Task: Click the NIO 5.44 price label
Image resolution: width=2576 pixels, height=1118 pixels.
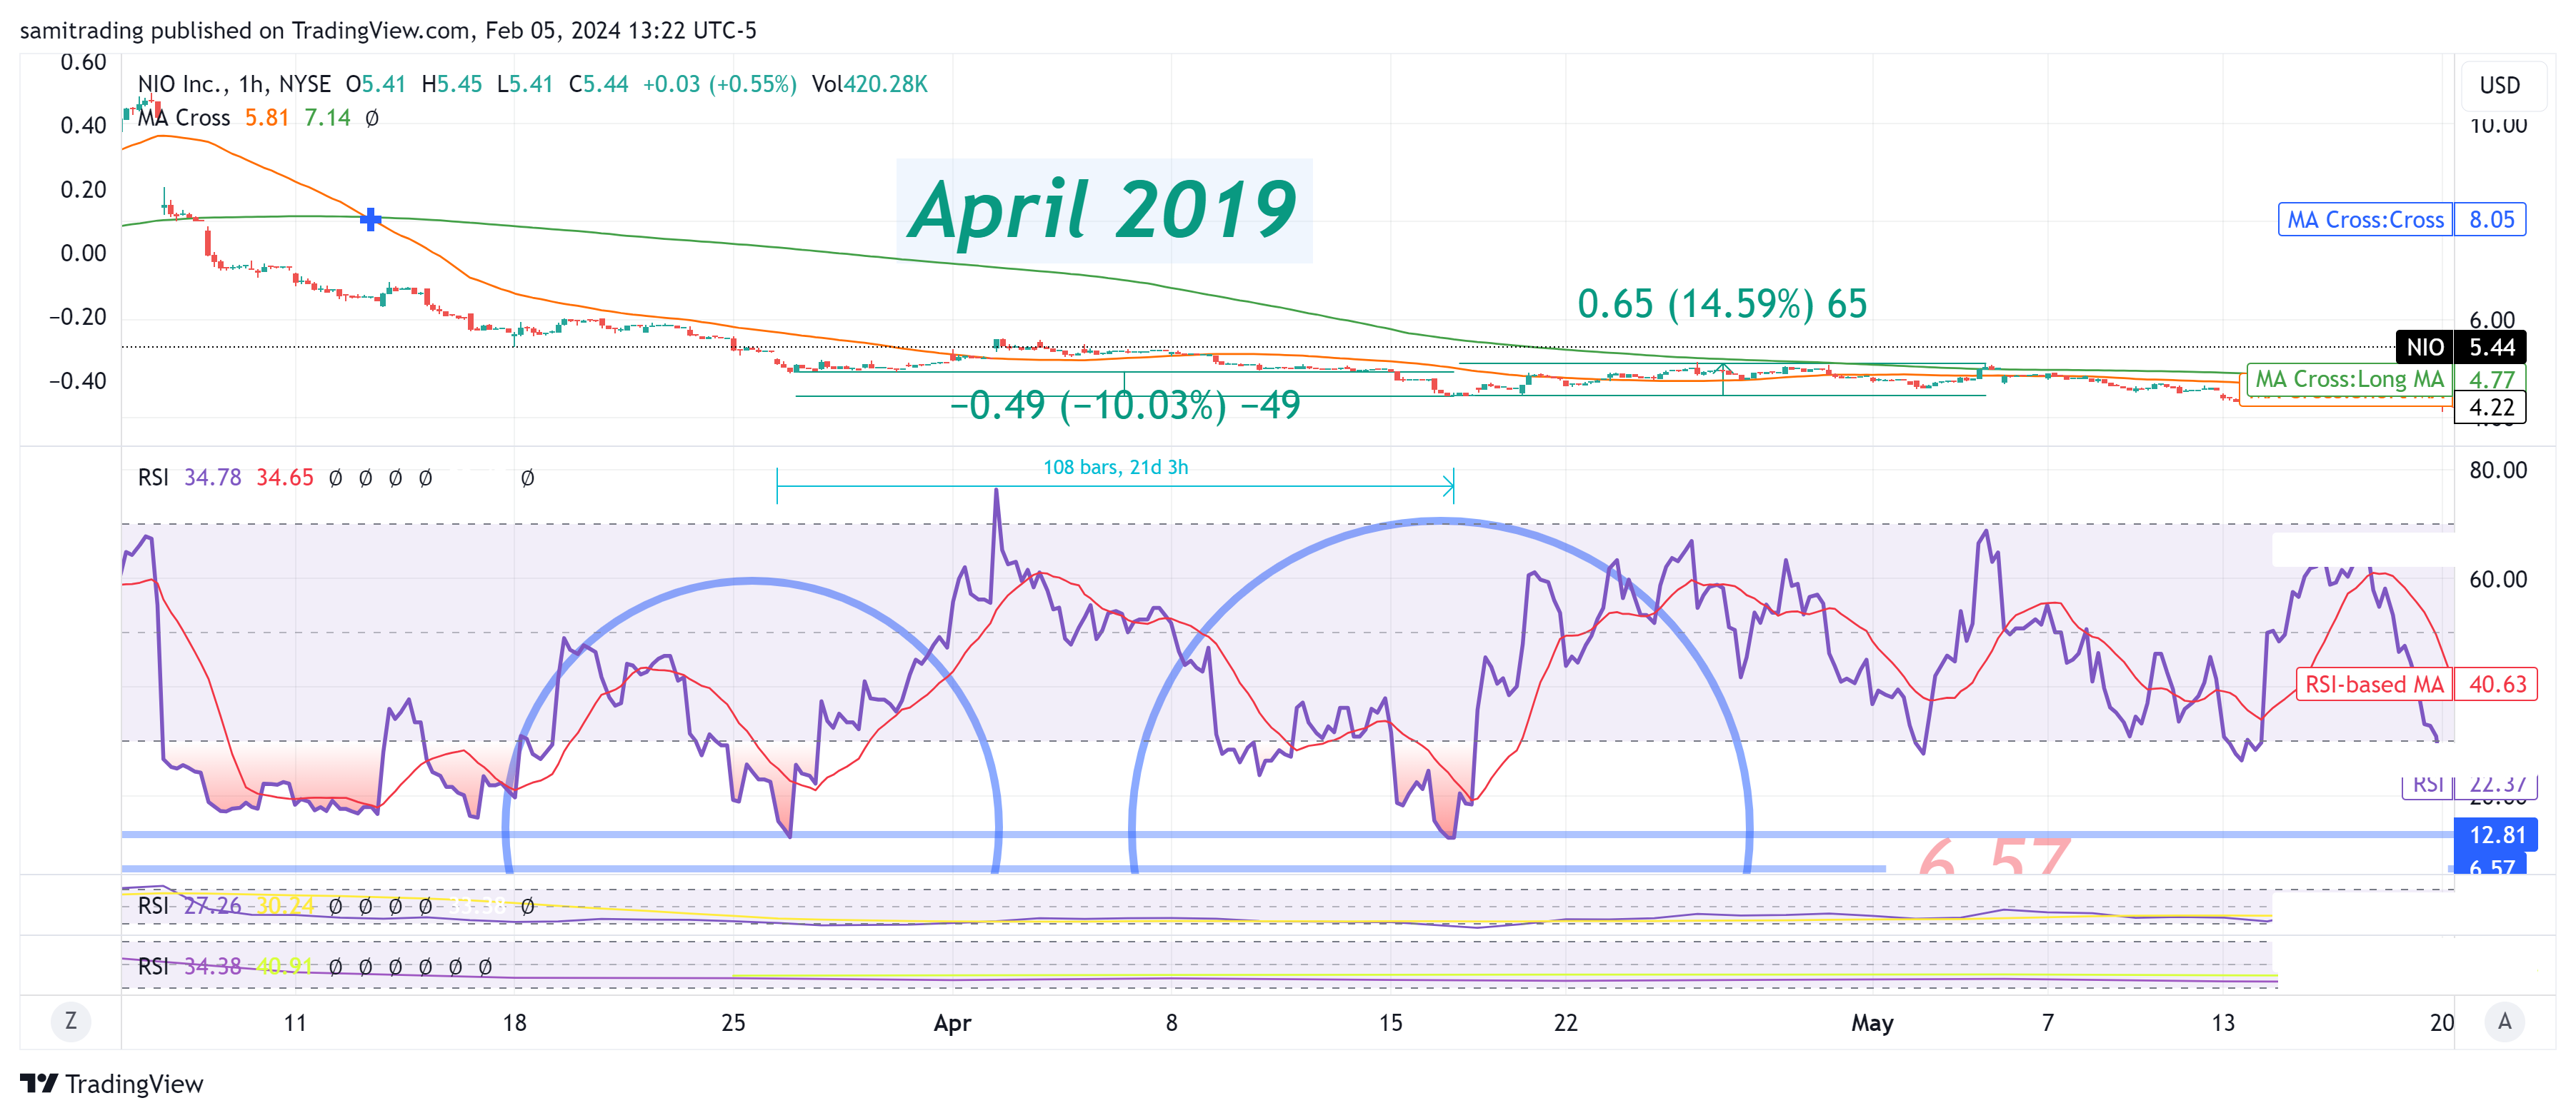Action: coord(2461,347)
